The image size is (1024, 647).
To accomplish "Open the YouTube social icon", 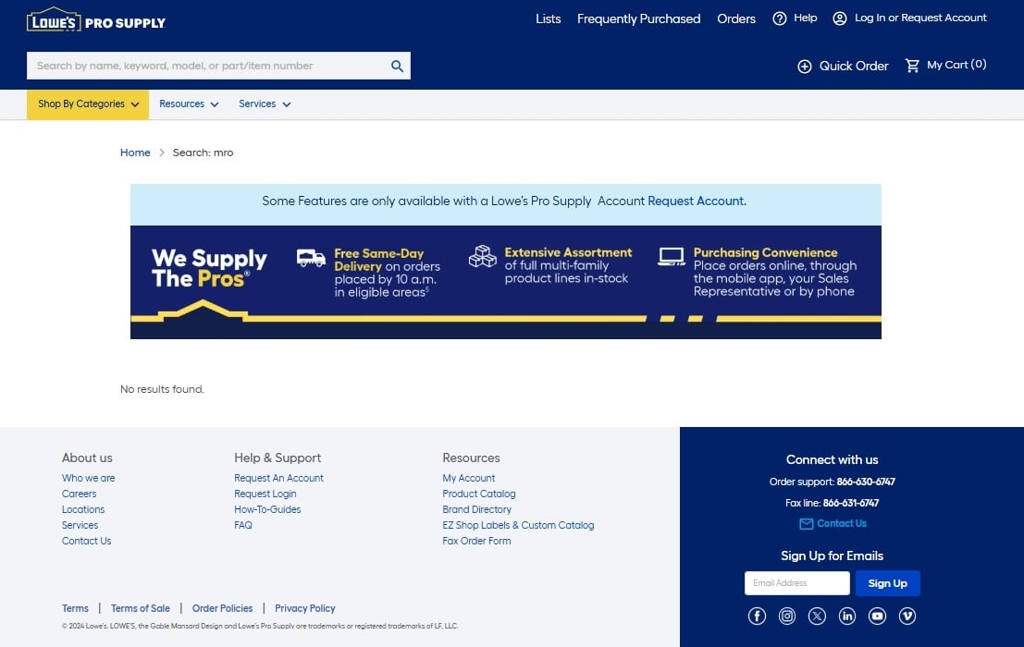I will (877, 616).
